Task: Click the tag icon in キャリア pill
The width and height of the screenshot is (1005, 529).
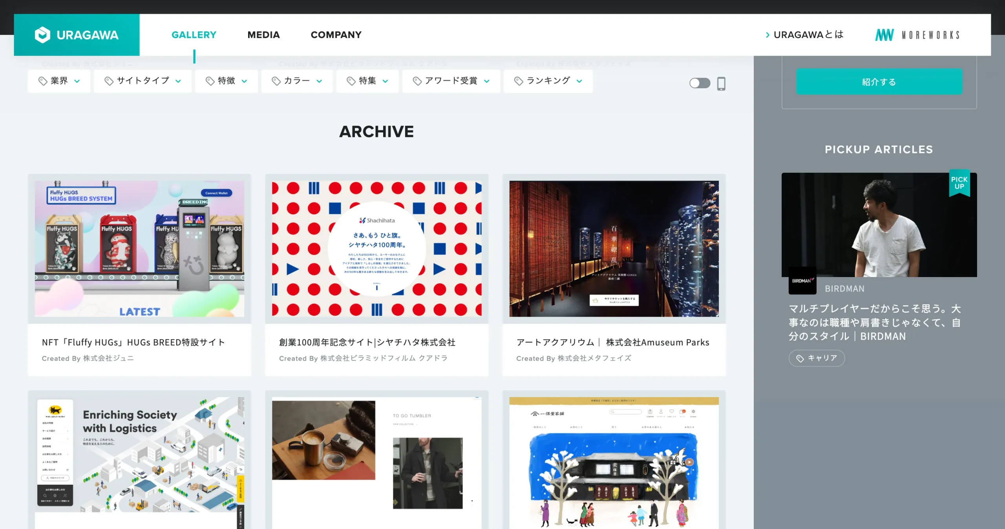Action: [800, 358]
